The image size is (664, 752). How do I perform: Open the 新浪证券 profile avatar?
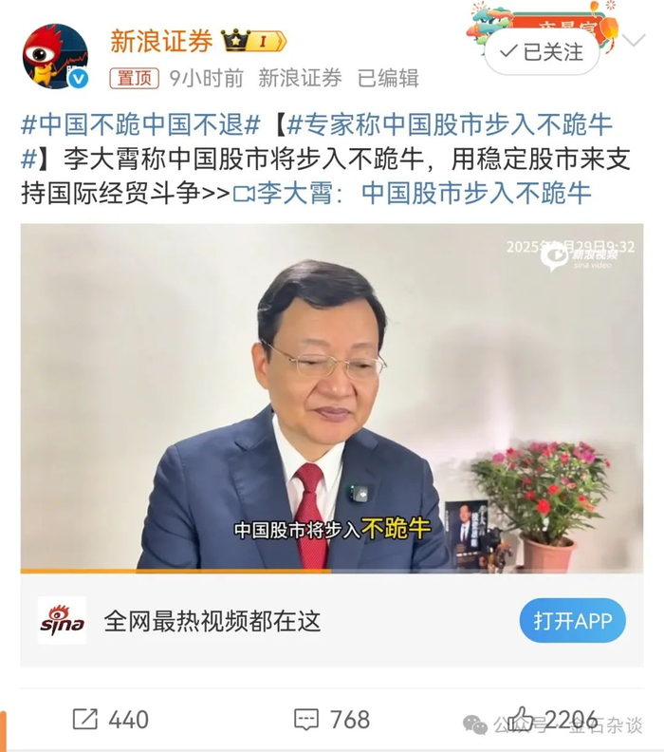(56, 57)
